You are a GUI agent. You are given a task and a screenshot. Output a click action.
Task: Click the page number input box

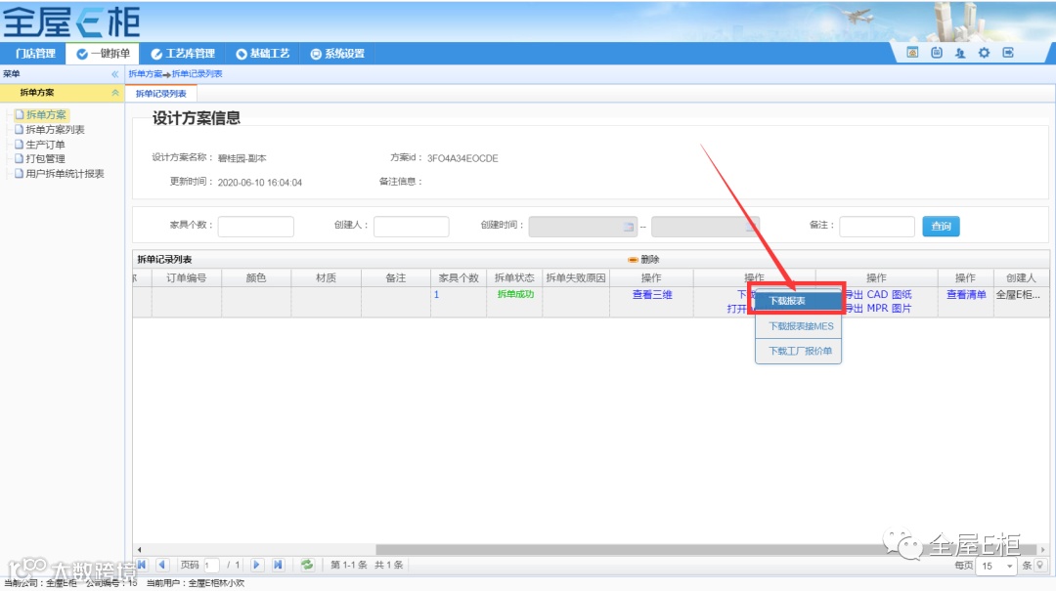[x=211, y=566]
